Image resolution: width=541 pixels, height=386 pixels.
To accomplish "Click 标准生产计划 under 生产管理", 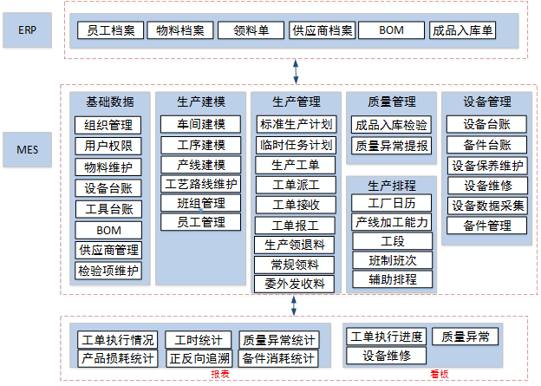I will pos(296,124).
